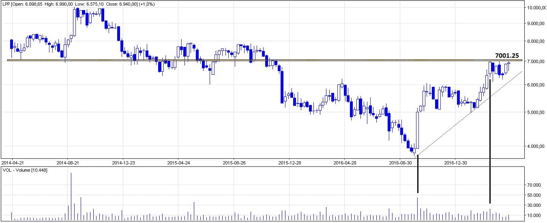Click the 7001.25 resistance price label
This screenshot has width=547, height=223.
(x=507, y=56)
